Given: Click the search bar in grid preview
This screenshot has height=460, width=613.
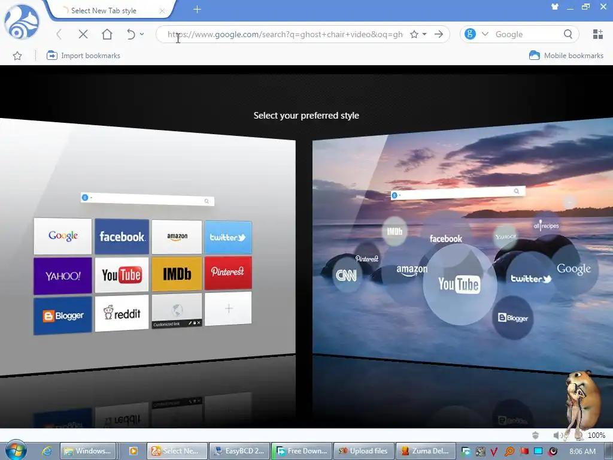Looking at the screenshot, I should (x=147, y=199).
